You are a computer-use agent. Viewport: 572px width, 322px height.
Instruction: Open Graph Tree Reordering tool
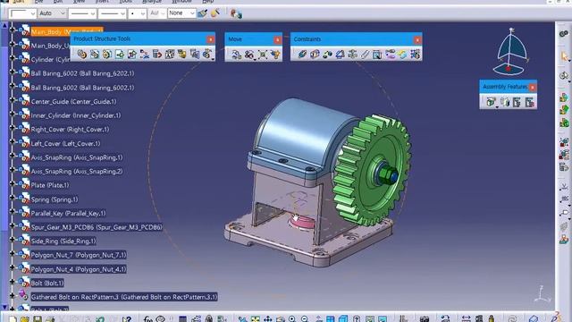coord(157,54)
